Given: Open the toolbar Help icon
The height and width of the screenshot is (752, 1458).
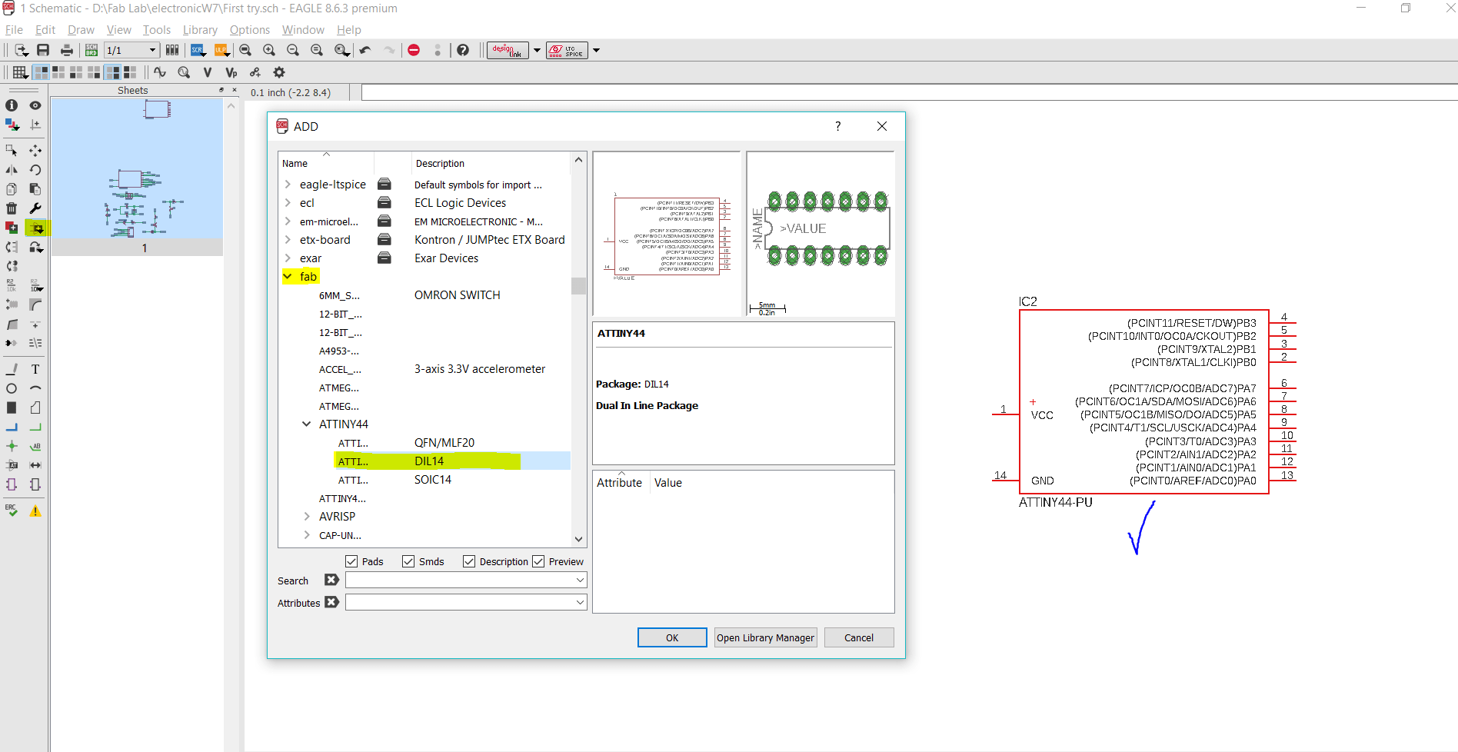Looking at the screenshot, I should 463,50.
